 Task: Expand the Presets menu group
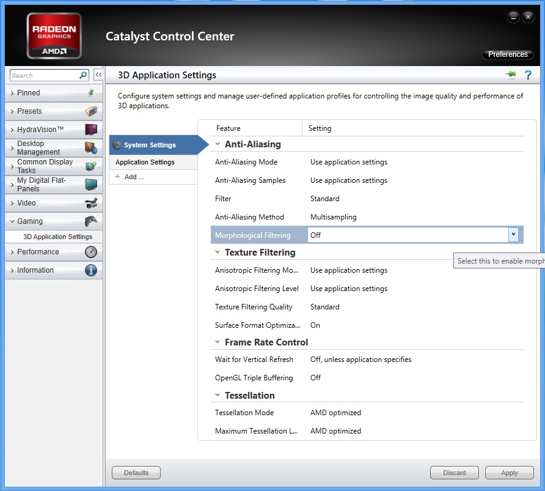pos(12,112)
